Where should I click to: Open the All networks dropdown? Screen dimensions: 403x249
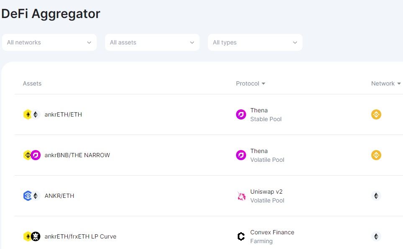pos(49,42)
